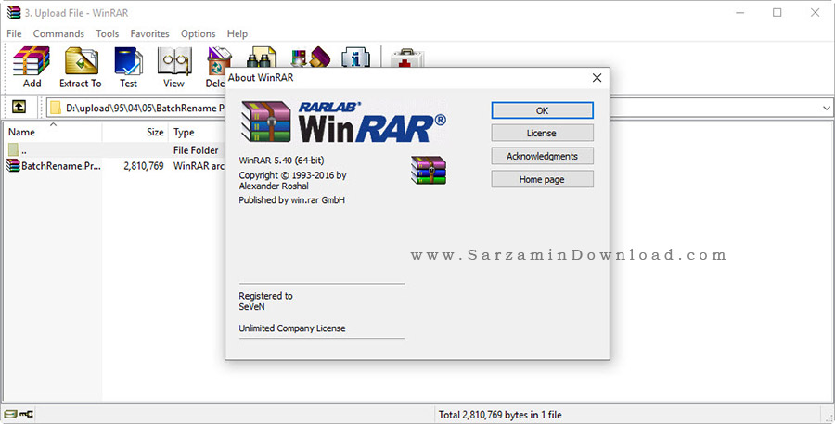Select the BatchRename.Pr... file name

[x=60, y=166]
